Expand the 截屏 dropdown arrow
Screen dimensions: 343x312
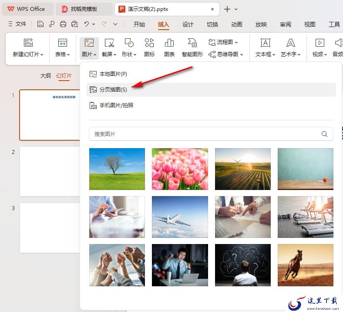tap(115, 54)
